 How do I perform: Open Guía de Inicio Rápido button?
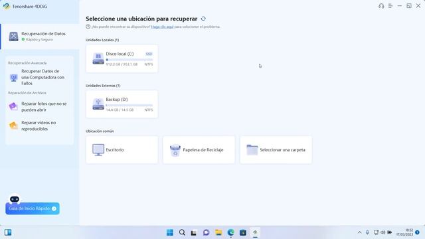point(33,208)
